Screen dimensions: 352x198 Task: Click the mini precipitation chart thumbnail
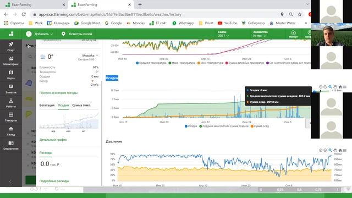[x=69, y=121]
